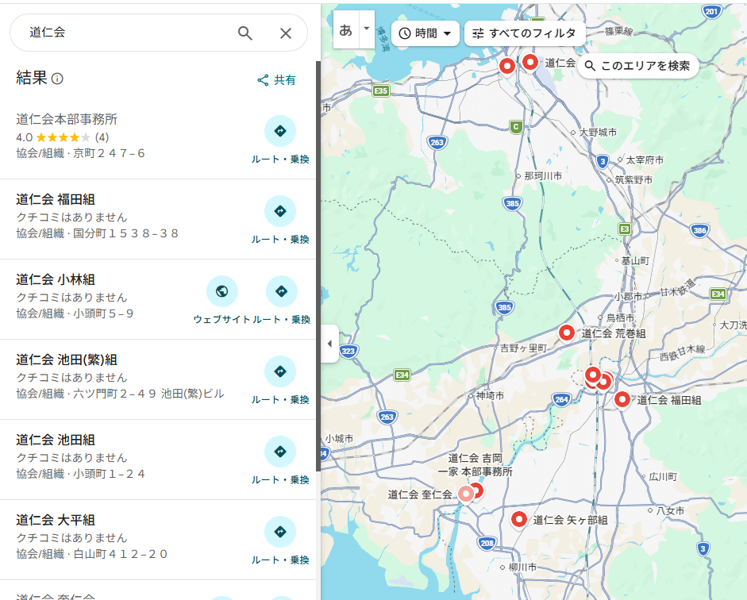
Task: Click the results info icon
Action: click(57, 79)
